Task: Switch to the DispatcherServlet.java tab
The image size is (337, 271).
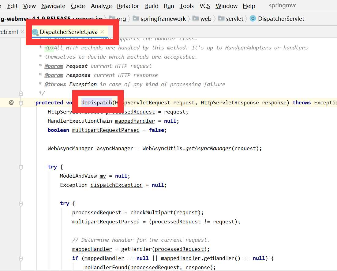Action: pos(69,32)
